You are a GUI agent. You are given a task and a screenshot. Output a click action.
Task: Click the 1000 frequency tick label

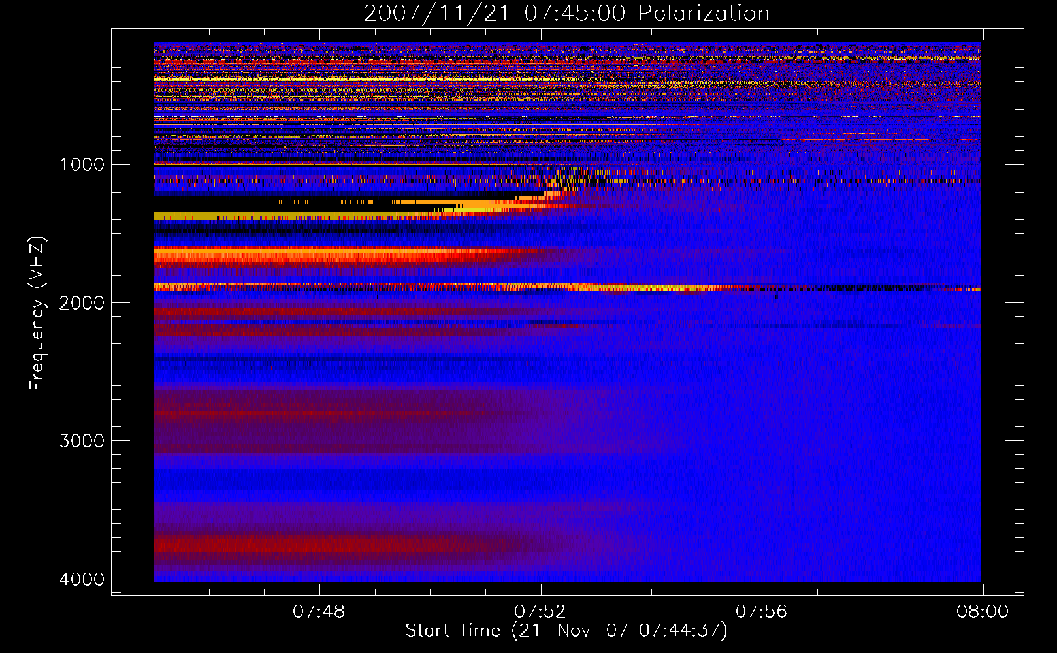tap(82, 164)
